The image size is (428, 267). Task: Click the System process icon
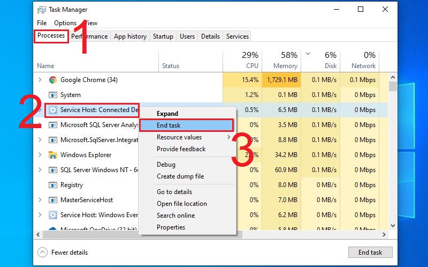(x=53, y=95)
